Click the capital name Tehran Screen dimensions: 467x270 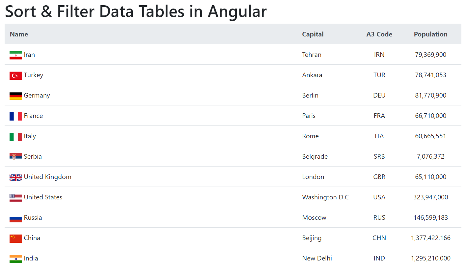pyautogui.click(x=312, y=55)
